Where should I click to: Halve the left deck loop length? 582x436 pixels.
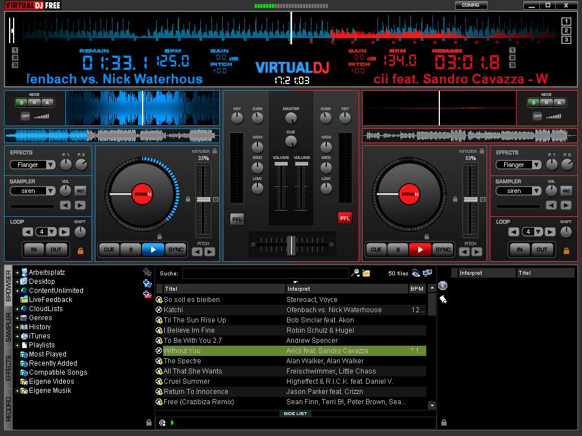click(28, 232)
